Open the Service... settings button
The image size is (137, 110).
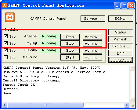coord(93,19)
